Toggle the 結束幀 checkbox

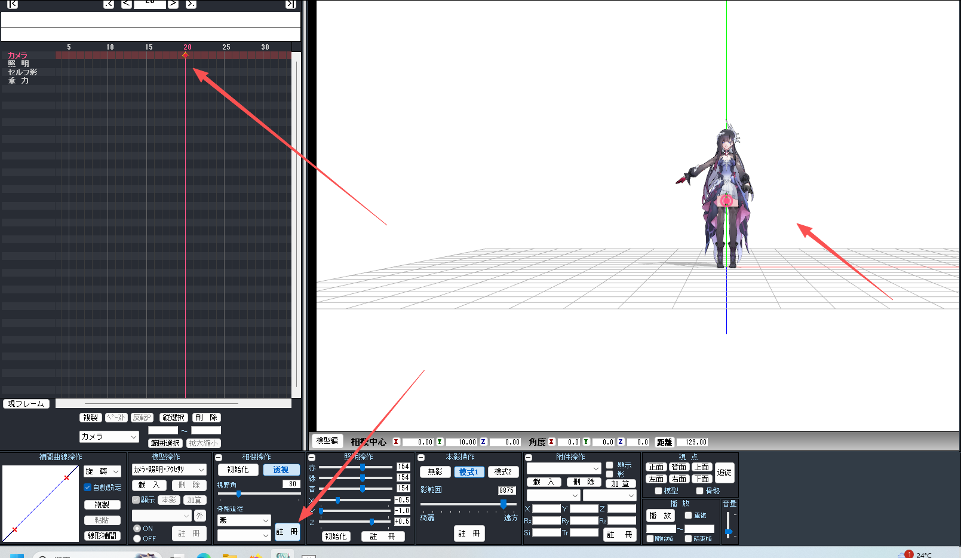tap(688, 539)
